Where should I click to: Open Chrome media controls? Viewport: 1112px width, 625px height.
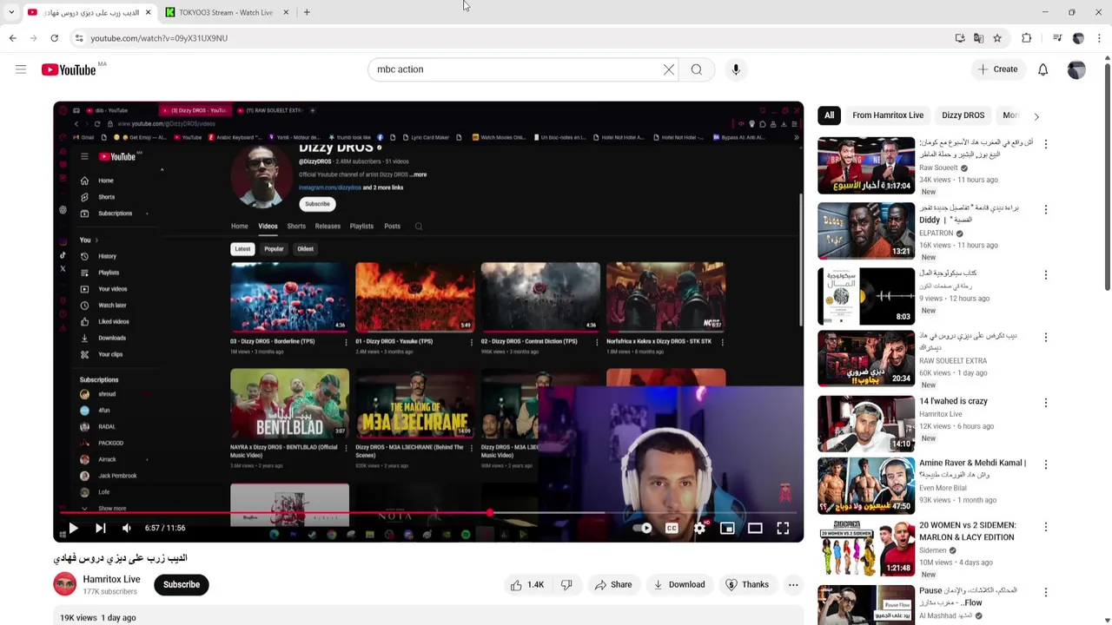(x=1057, y=38)
